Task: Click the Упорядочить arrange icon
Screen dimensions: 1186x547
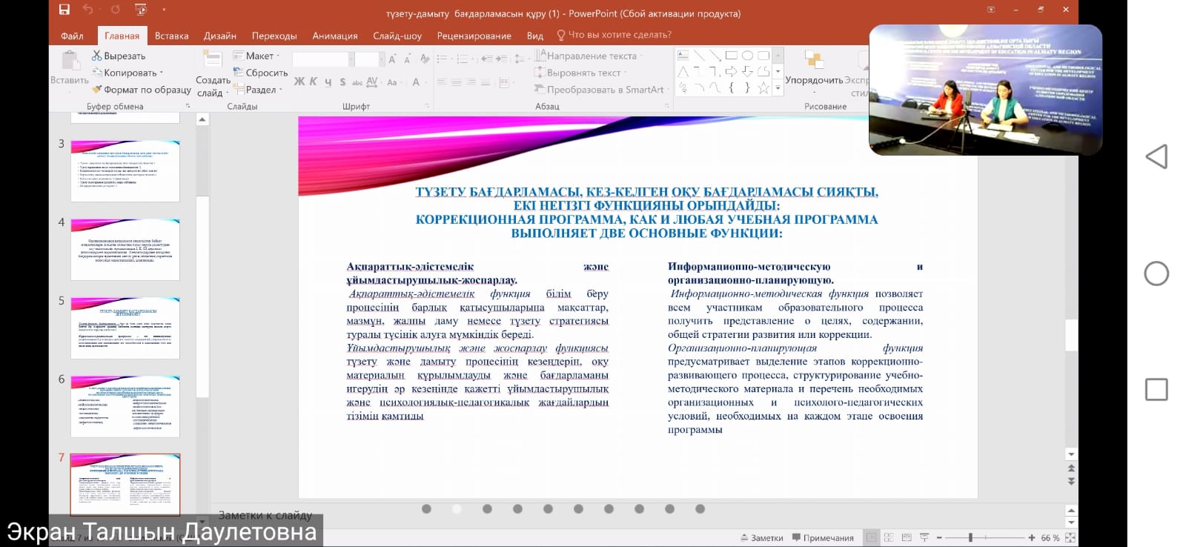Action: [814, 61]
